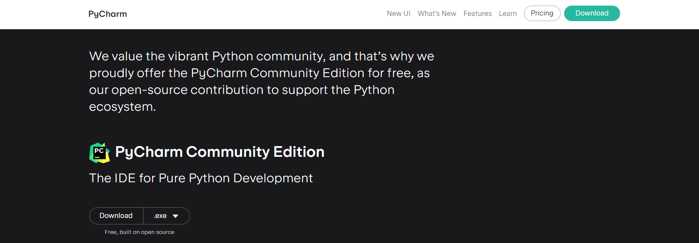Download the Community Edition installer
This screenshot has width=699, height=243.
coord(116,216)
